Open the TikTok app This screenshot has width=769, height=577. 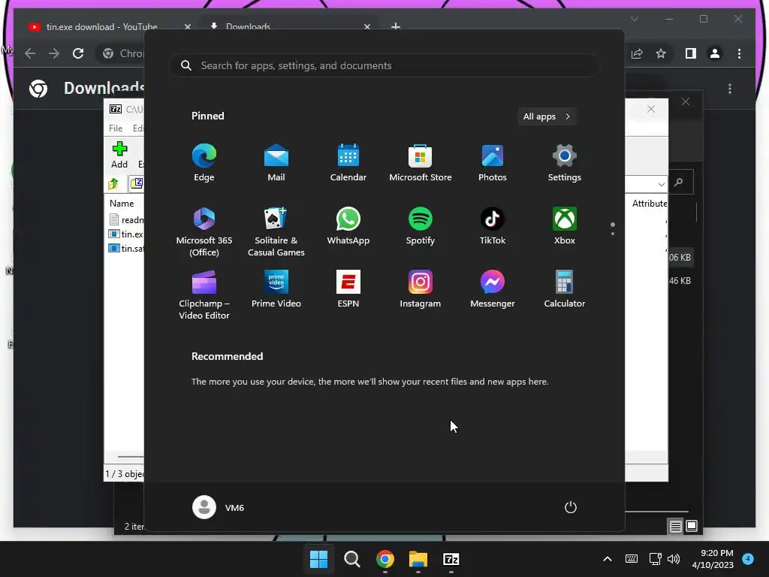pyautogui.click(x=493, y=225)
